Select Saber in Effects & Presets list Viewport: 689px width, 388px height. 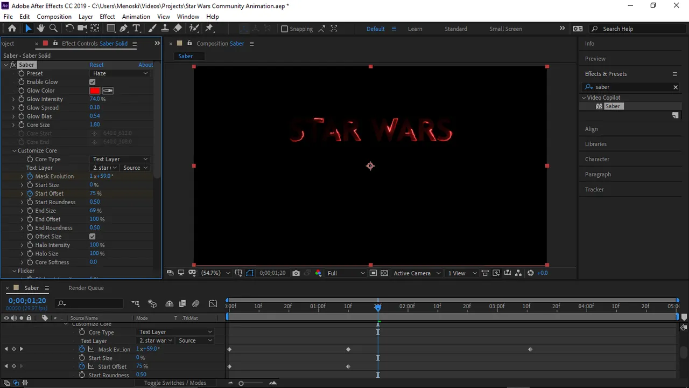(x=613, y=106)
